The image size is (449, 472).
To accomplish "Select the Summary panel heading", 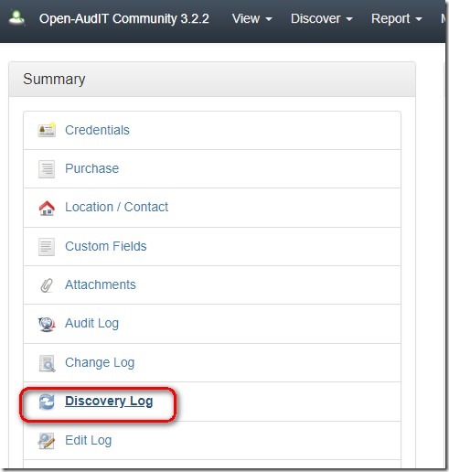I will pyautogui.click(x=54, y=80).
